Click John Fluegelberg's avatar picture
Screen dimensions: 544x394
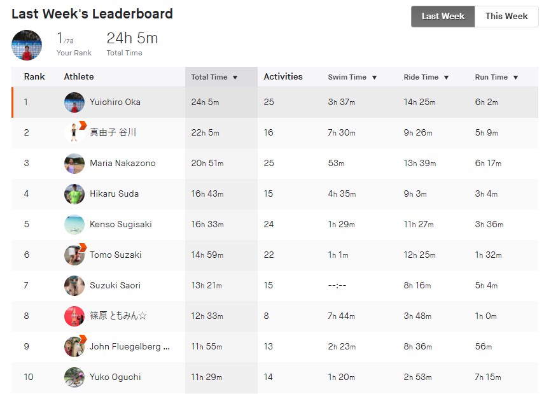tap(74, 346)
